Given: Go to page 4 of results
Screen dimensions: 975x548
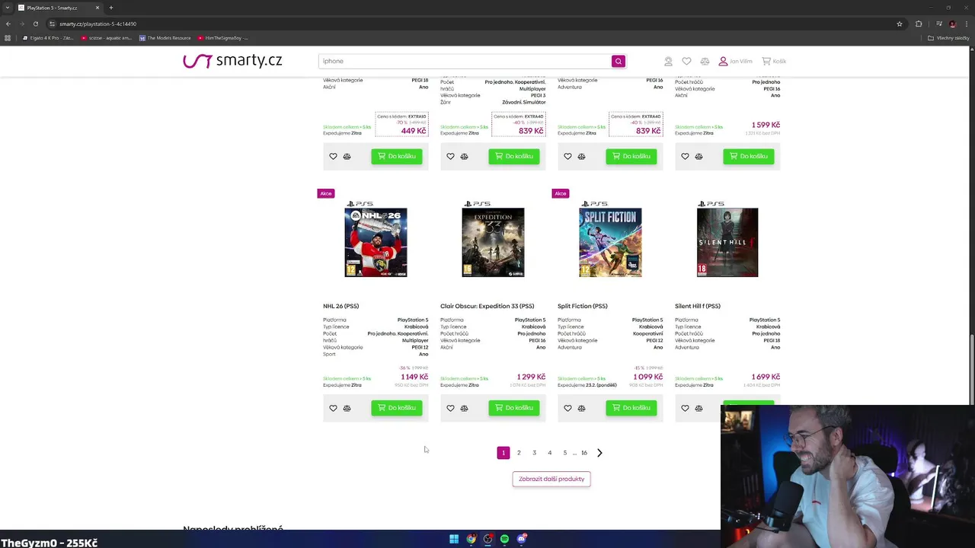Looking at the screenshot, I should [549, 453].
